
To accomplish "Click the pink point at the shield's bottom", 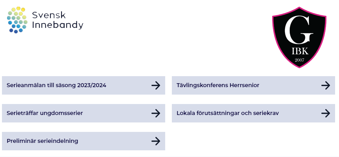I will pos(299,67).
